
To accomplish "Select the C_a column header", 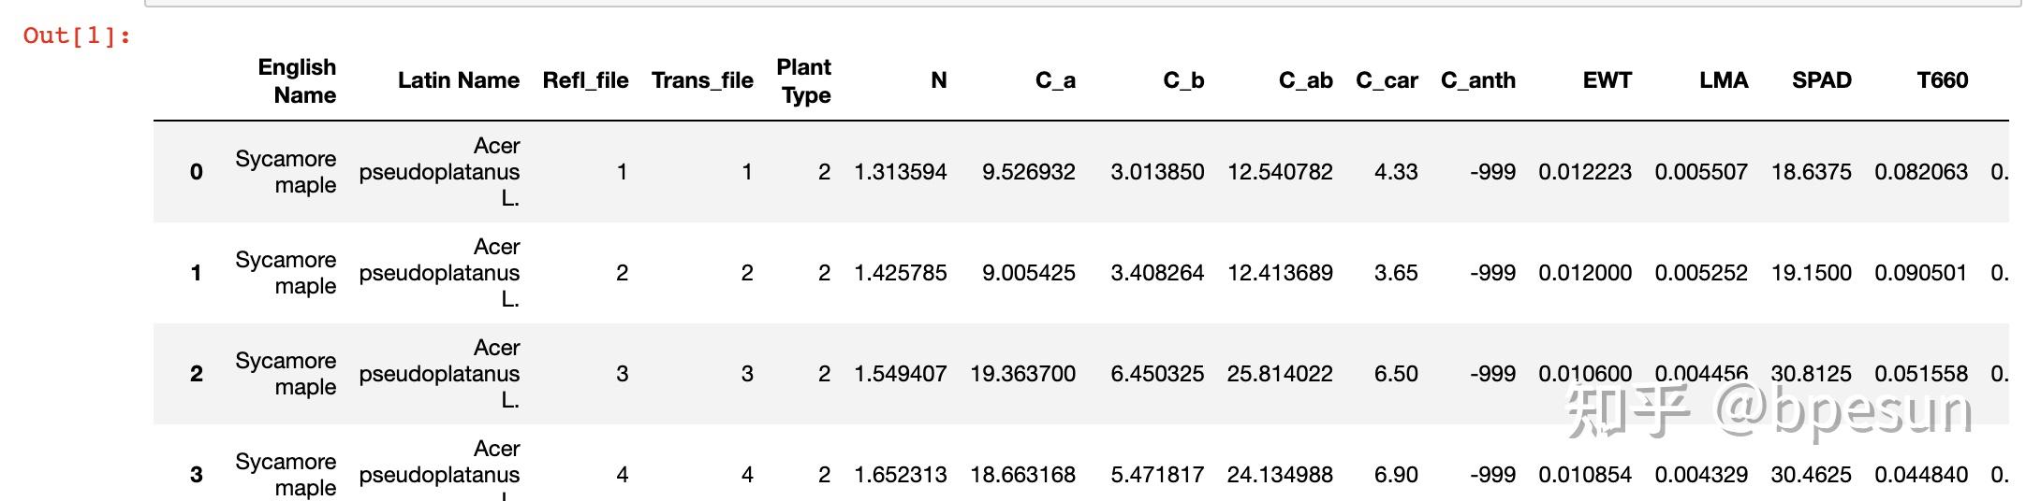I will tap(1055, 80).
